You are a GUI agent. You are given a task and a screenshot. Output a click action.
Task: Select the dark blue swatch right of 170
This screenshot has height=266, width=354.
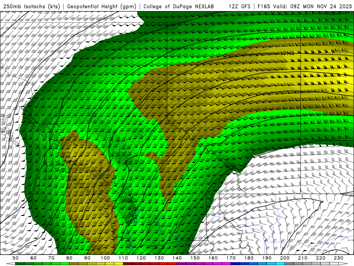[235, 264]
